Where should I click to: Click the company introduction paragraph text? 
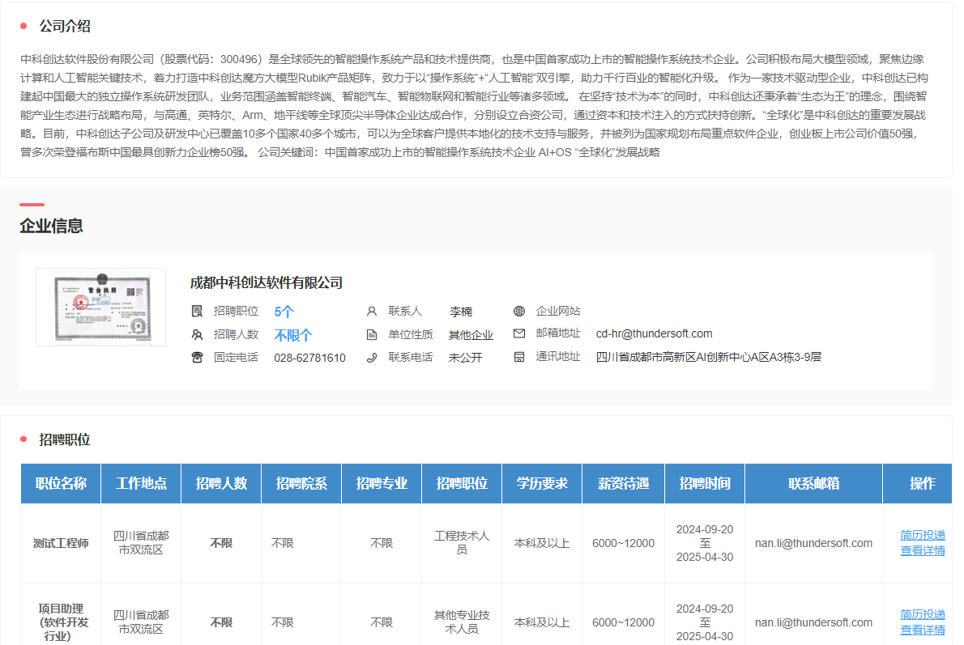click(474, 106)
